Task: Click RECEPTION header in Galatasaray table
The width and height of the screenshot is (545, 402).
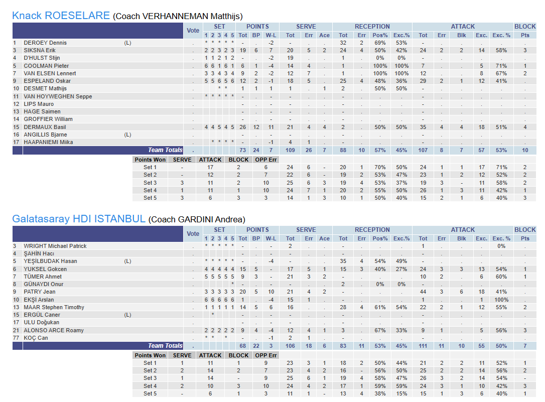Action: pyautogui.click(x=372, y=230)
